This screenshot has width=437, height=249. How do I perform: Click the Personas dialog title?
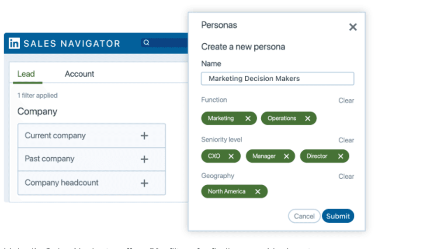(219, 25)
